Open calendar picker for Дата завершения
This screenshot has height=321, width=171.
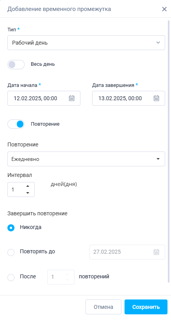(156, 98)
